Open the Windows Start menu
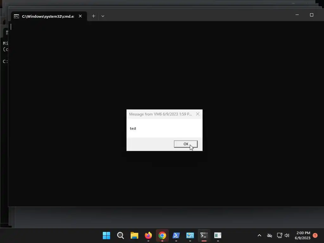Image resolution: width=324 pixels, height=243 pixels. pyautogui.click(x=106, y=235)
